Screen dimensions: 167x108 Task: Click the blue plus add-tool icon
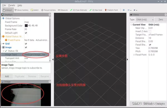pos(124,10)
